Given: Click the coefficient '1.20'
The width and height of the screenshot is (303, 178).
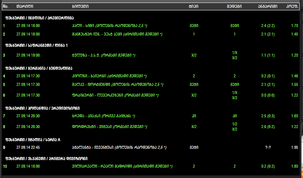Looking at the screenshot, I should [295, 56].
